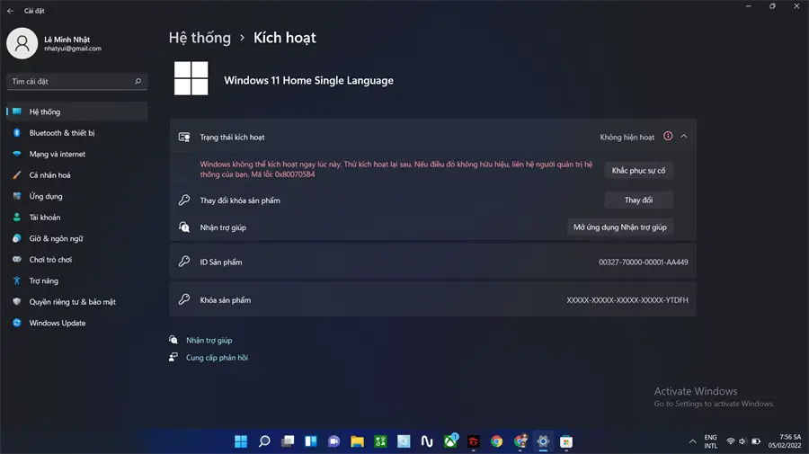Click the Windows 11 logo
Viewport: 809px width, 454px height.
click(x=191, y=78)
